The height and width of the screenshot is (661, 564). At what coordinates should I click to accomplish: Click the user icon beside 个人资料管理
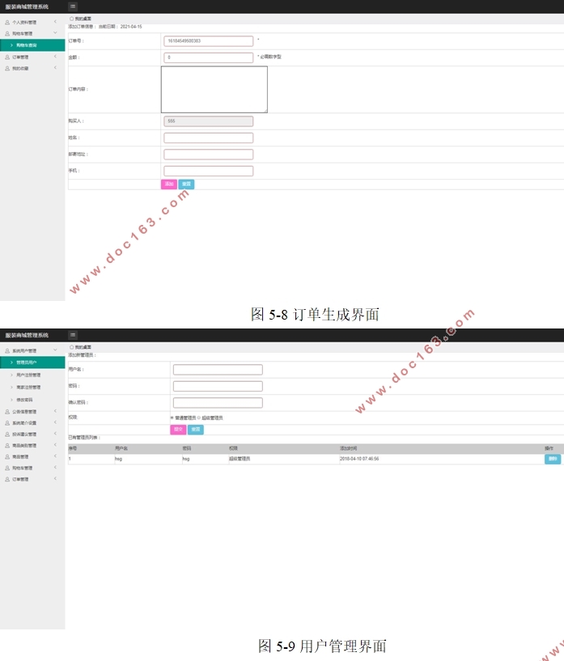tap(7, 22)
